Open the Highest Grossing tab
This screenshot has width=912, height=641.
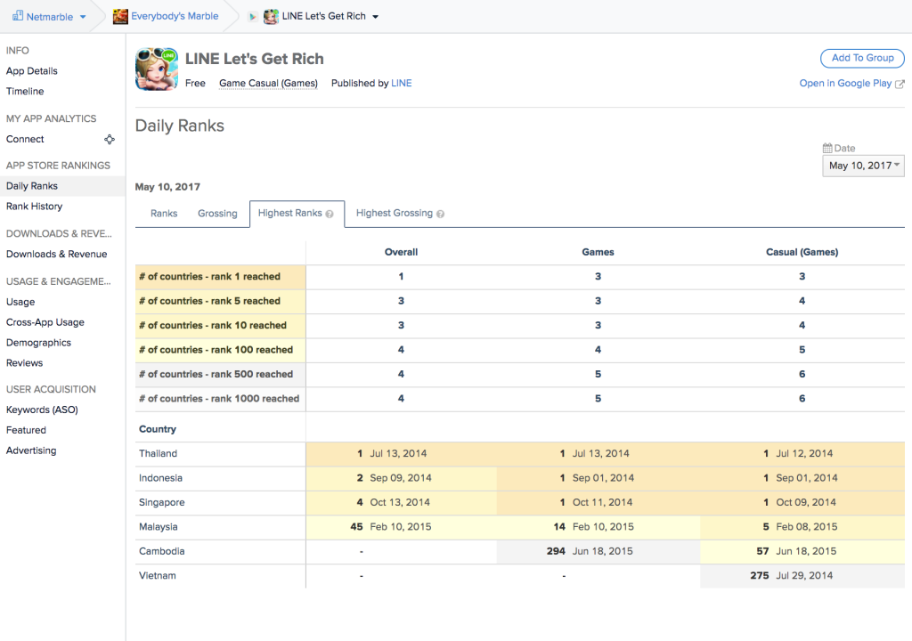coord(400,214)
